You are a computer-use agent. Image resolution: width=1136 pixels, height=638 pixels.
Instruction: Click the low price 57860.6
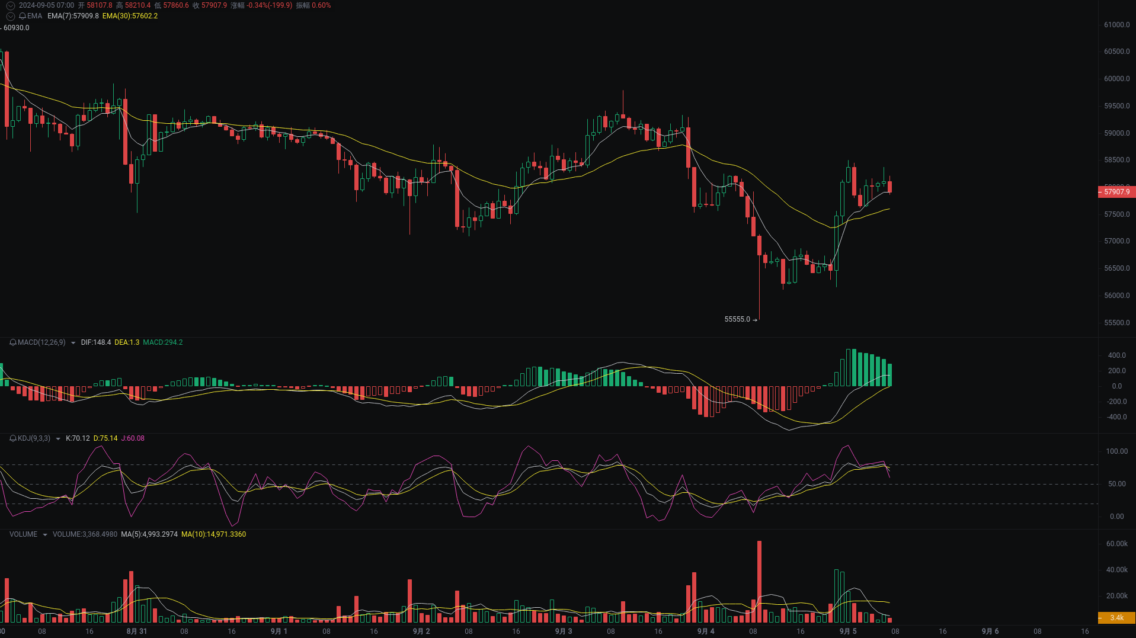point(176,5)
